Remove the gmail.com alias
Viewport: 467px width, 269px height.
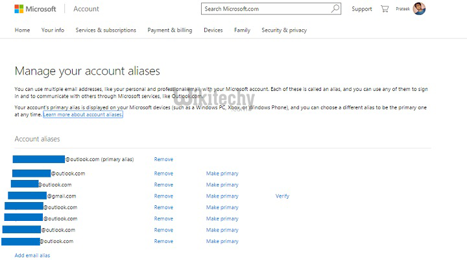pos(163,196)
